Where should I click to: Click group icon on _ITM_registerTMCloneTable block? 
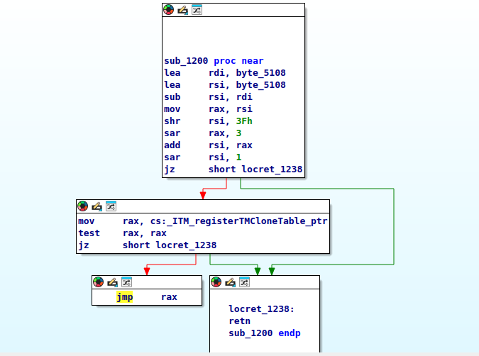(x=111, y=206)
